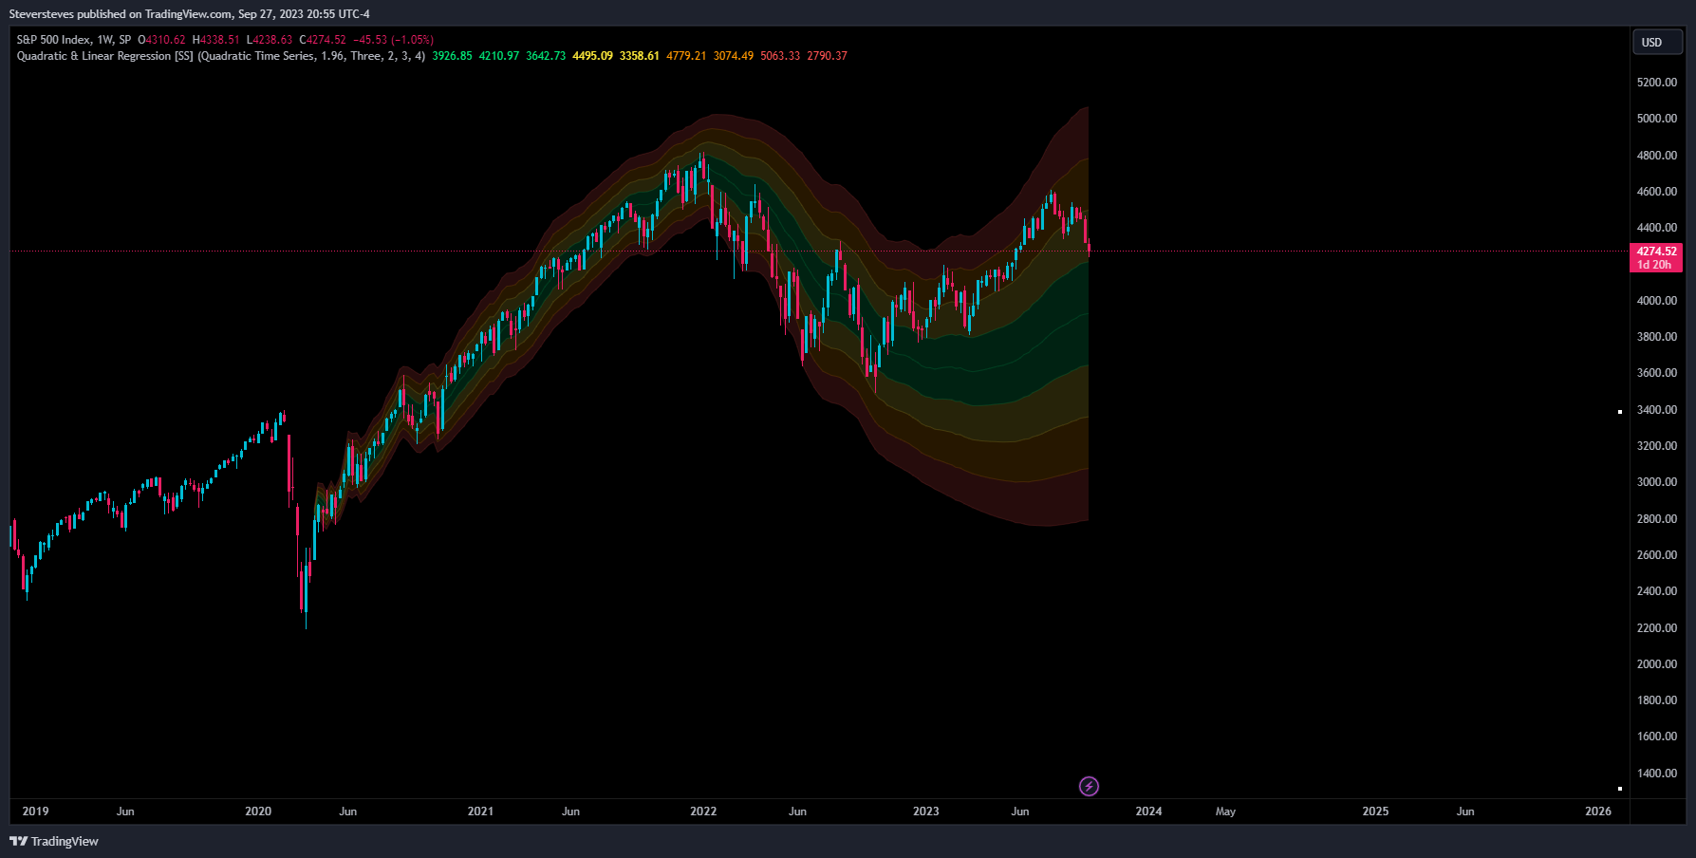Select the open value O4310.62
1696x858 pixels.
tap(161, 40)
